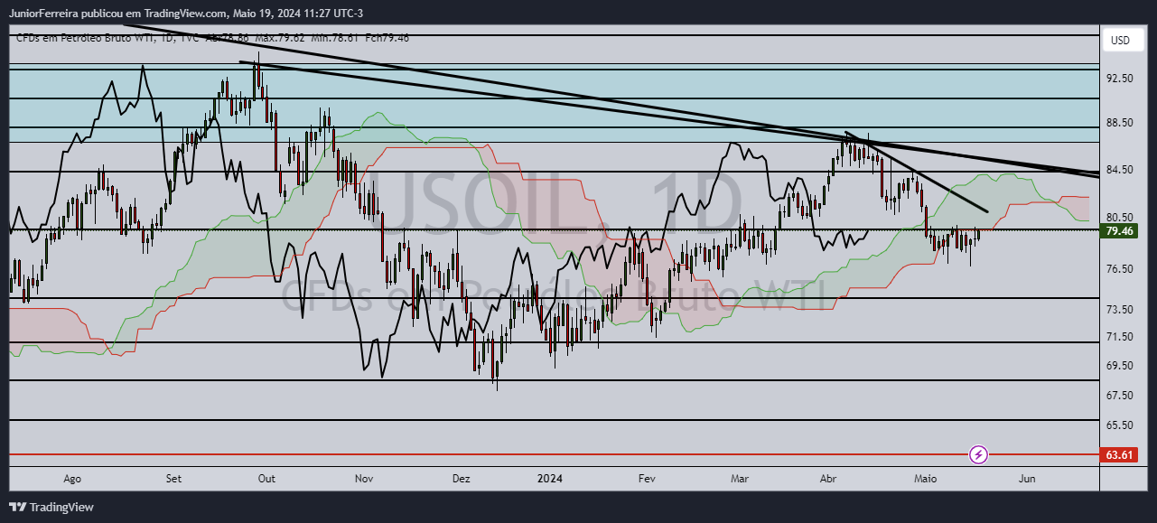The width and height of the screenshot is (1157, 523).
Task: Click the 92.50 price axis label
Action: pos(1120,79)
